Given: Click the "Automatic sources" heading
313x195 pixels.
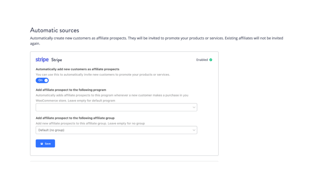Looking at the screenshot, I should tap(54, 30).
